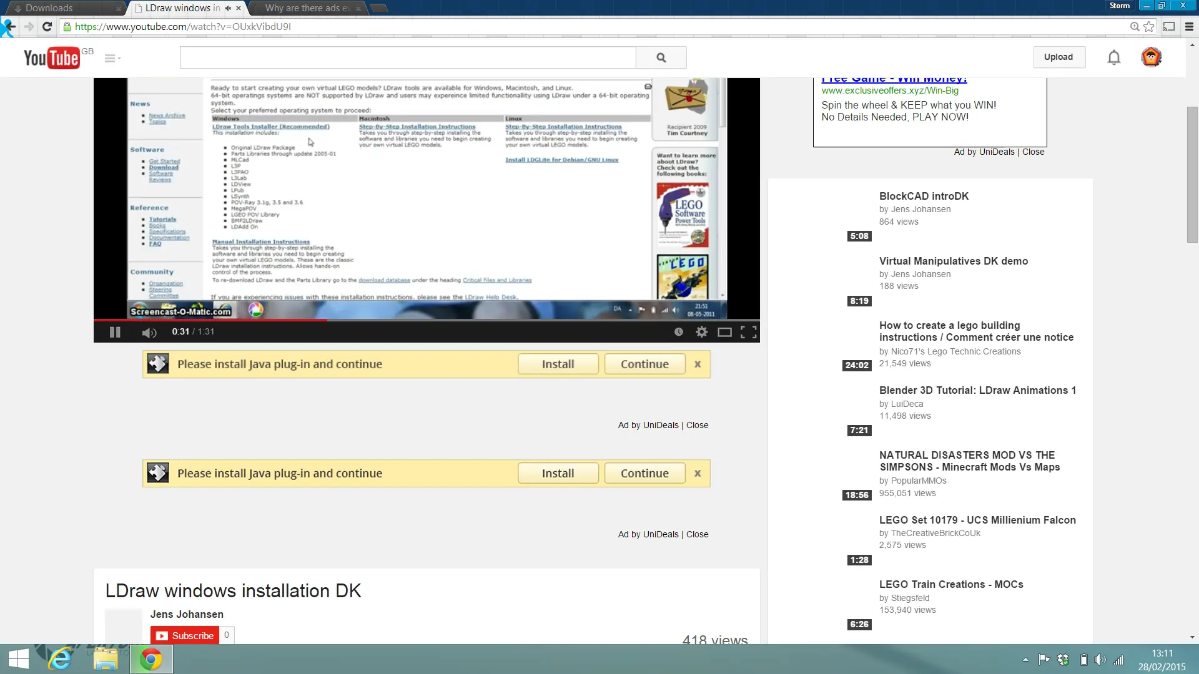Open the notifications bell
The height and width of the screenshot is (674, 1199).
pyautogui.click(x=1113, y=57)
